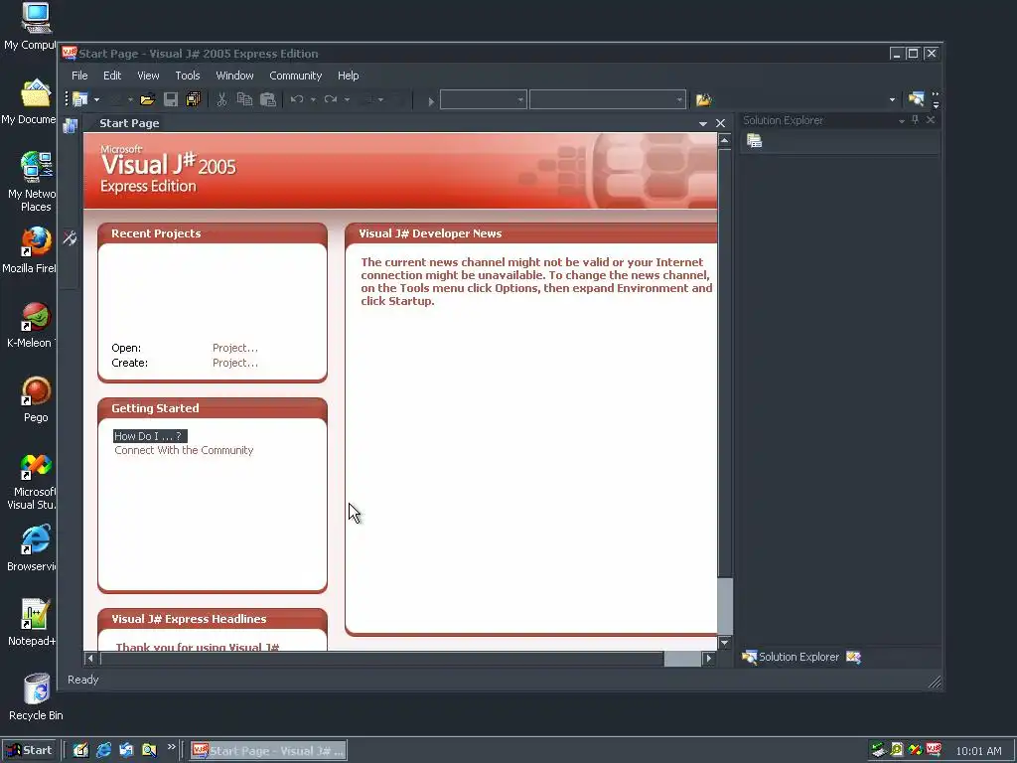Viewport: 1017px width, 763px height.
Task: Toggle the Solution Explorer auto-hide pin
Action: point(915,120)
